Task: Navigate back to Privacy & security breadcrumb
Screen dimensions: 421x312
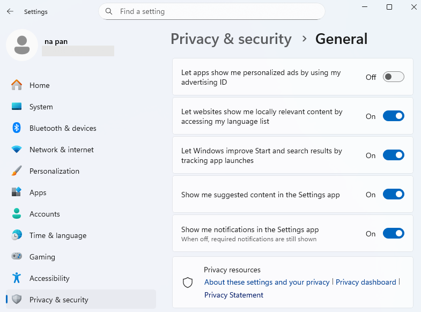Action: click(231, 39)
